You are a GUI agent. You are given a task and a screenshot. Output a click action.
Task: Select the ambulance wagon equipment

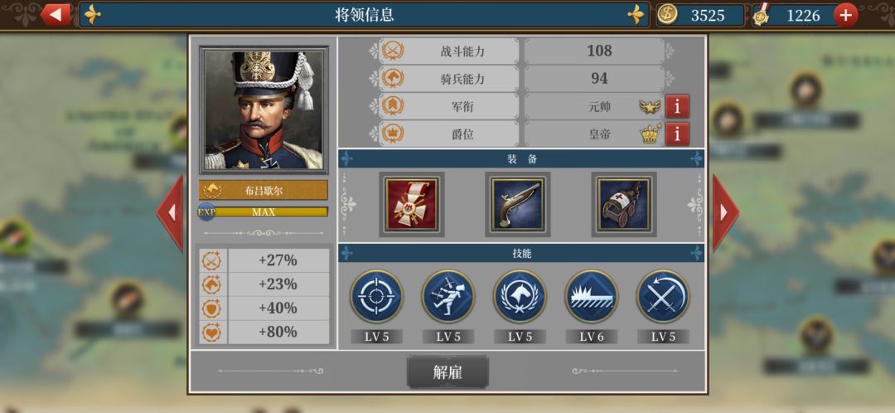pos(624,205)
